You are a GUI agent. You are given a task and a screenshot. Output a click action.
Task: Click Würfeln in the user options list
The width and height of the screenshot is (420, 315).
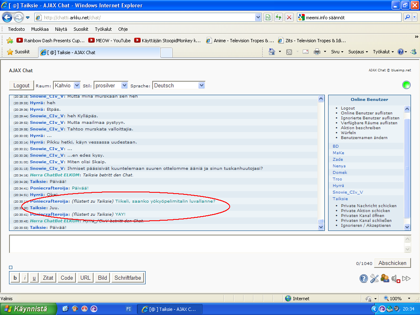348,133
